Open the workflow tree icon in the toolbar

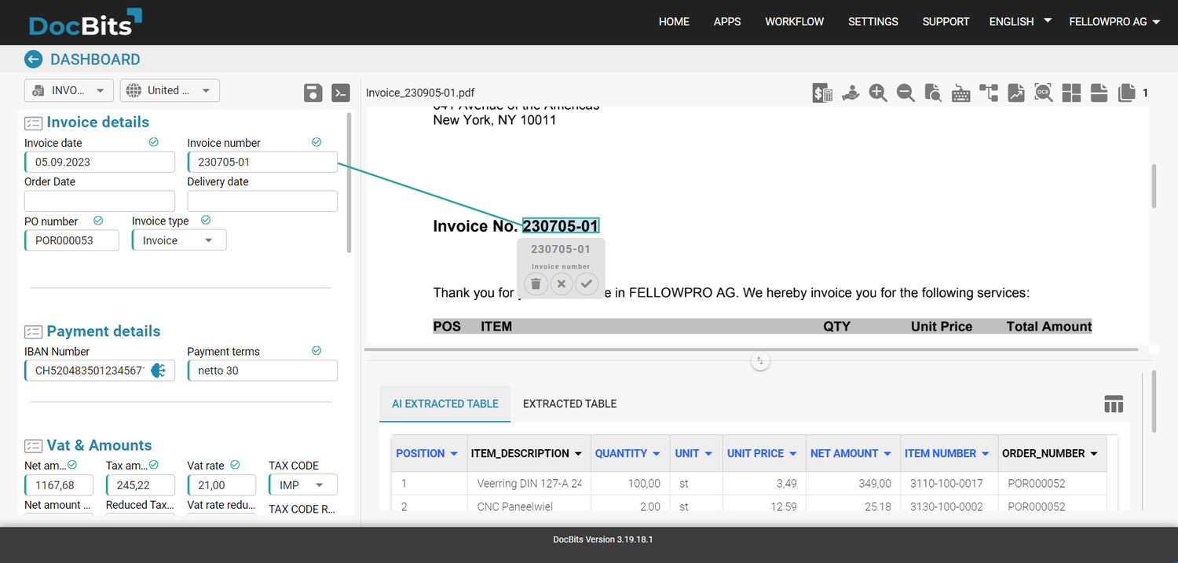(988, 93)
